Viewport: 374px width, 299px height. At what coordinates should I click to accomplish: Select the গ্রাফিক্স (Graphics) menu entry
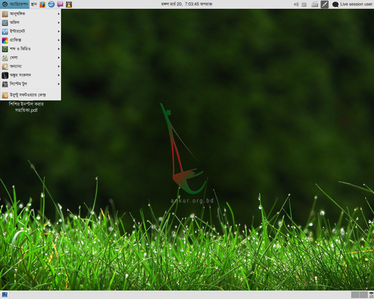click(x=31, y=40)
